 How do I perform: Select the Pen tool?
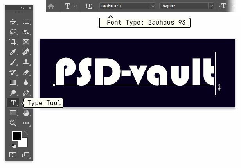26,93
